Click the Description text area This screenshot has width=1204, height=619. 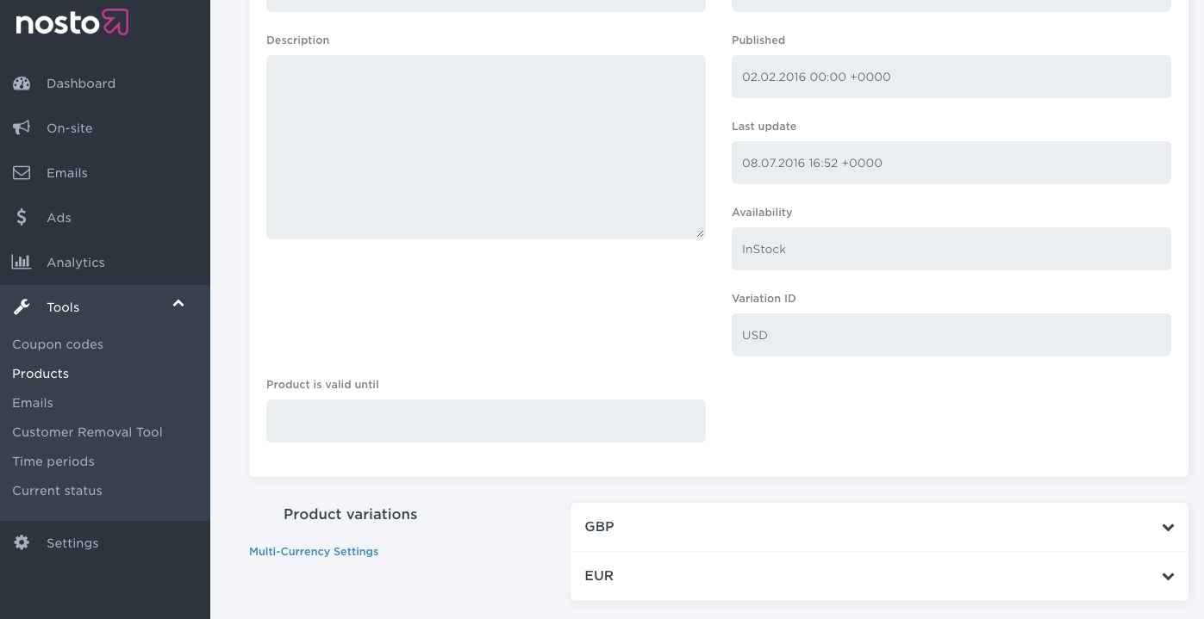(x=485, y=147)
